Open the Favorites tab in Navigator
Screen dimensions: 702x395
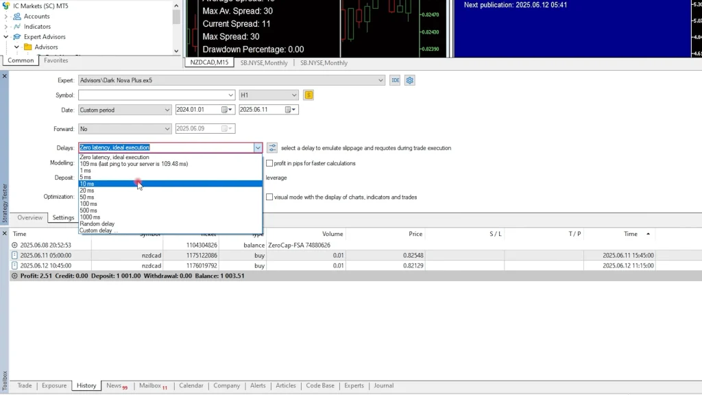tap(56, 60)
